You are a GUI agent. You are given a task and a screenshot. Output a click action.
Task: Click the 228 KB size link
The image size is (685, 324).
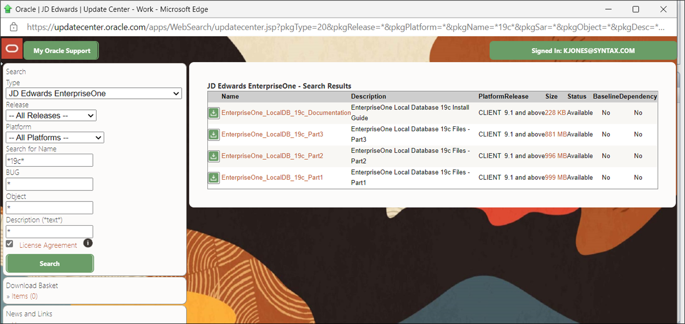(555, 113)
